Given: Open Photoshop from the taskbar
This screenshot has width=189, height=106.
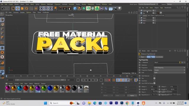Looking at the screenshot, I should [x=122, y=103].
